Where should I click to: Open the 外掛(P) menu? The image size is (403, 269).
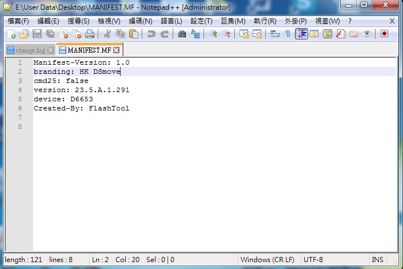296,21
